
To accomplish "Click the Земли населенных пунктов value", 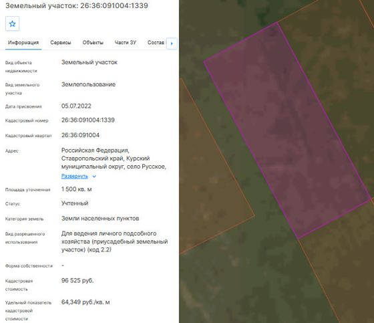I will [x=100, y=219].
